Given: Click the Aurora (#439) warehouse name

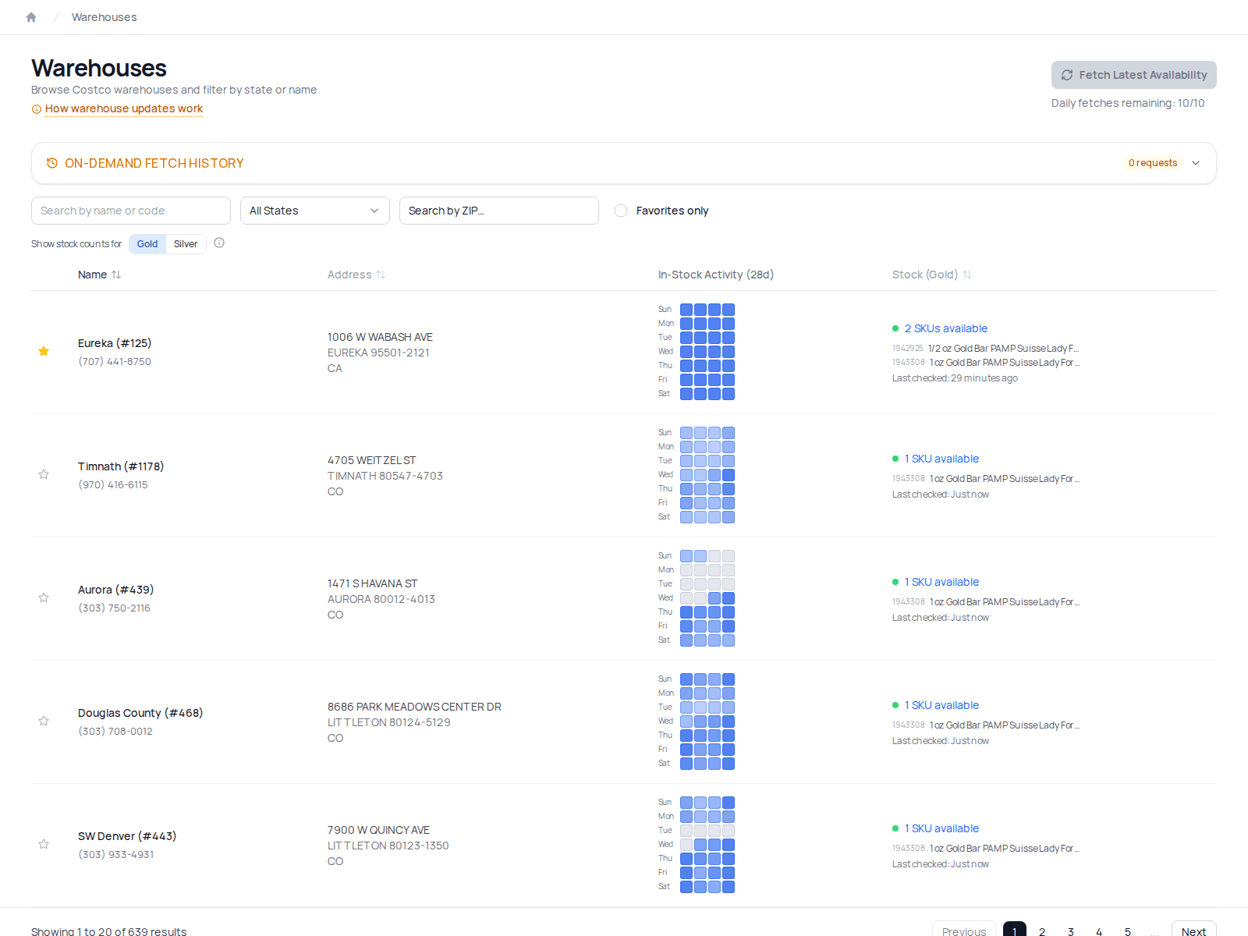Looking at the screenshot, I should coord(116,590).
